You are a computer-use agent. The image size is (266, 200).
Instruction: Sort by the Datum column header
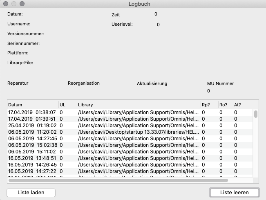(x=33, y=105)
